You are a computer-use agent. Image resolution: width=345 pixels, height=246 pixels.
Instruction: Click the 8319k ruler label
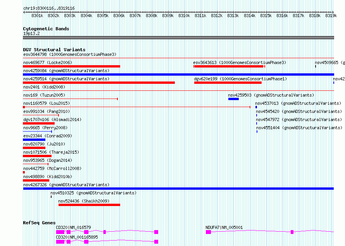(331, 16)
